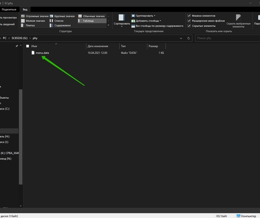Click the date 10.04.2021 12:00 cell
The width and height of the screenshot is (260, 218).
coord(97,53)
